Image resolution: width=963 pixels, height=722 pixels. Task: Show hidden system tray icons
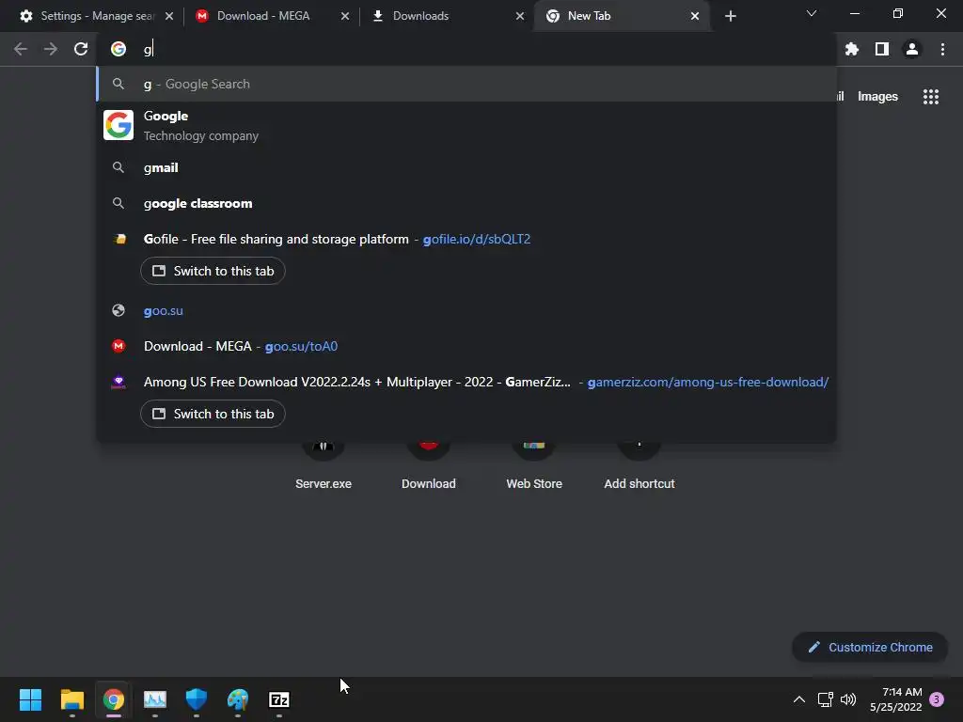[x=799, y=699]
